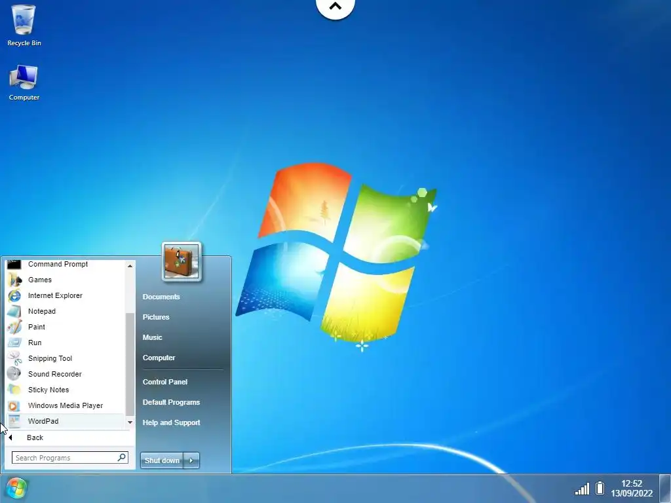Click the Paint palette icon
The width and height of the screenshot is (671, 503).
14,327
